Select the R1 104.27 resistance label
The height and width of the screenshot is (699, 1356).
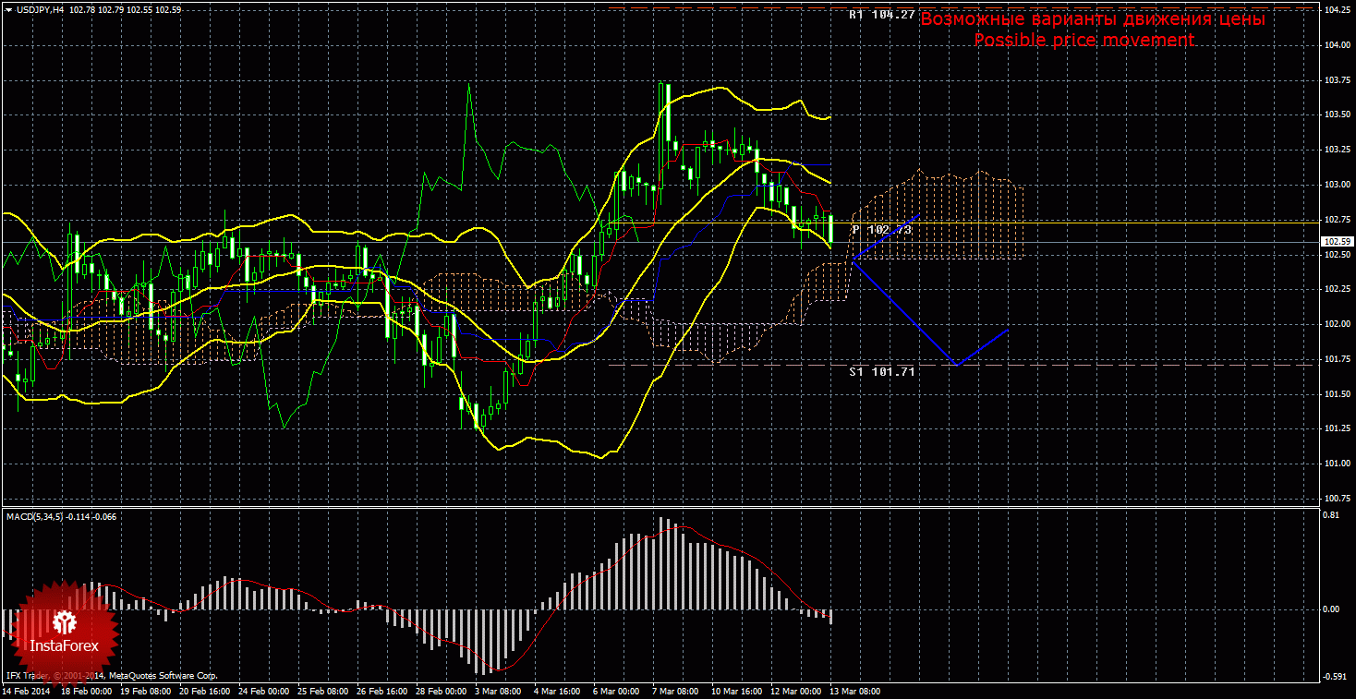[881, 15]
